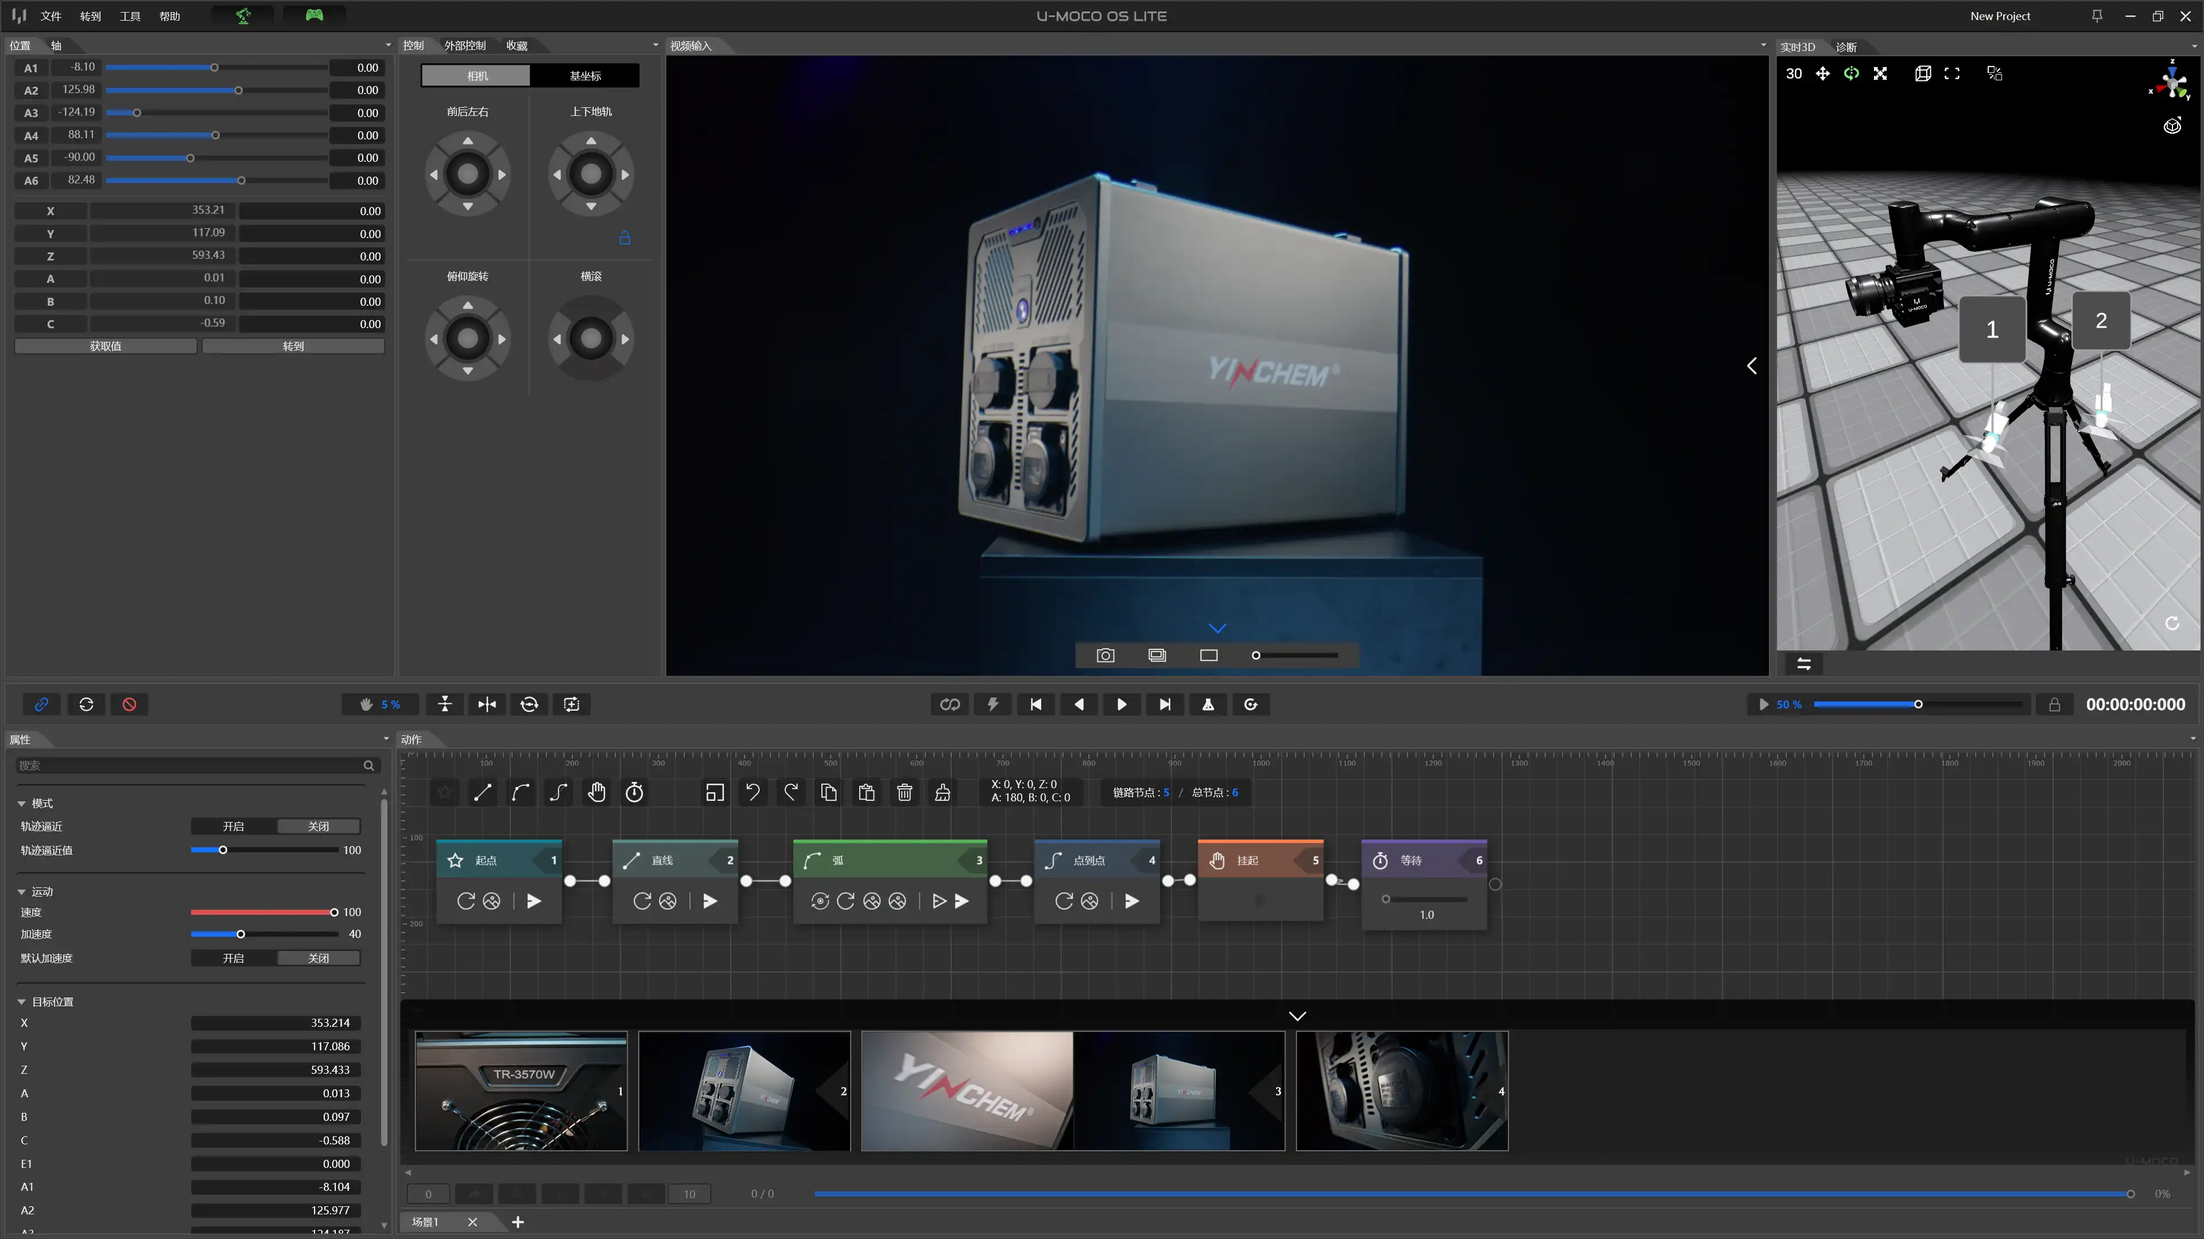Adjust the A1 axis slider
The image size is (2204, 1239).
click(x=216, y=68)
